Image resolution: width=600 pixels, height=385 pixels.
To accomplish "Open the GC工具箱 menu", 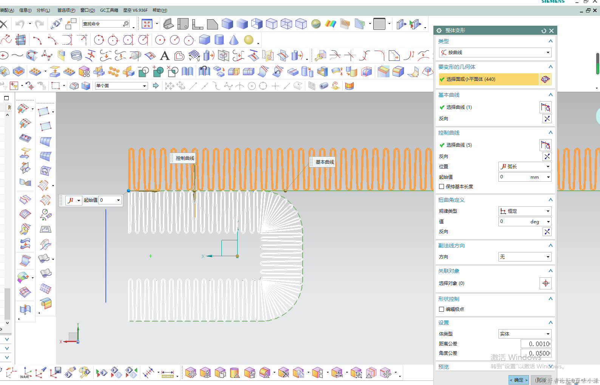I will 109,10.
